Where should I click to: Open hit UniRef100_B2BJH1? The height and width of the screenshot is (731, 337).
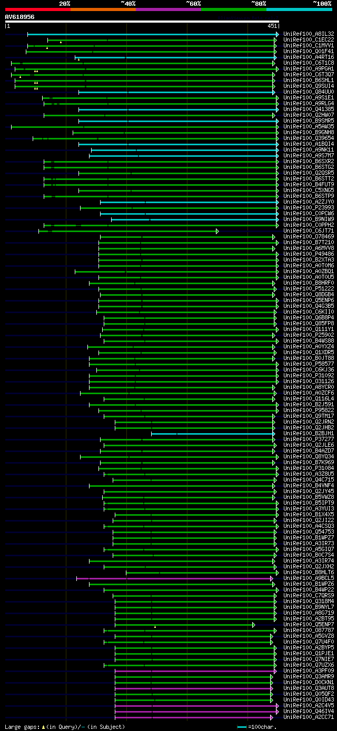coord(309,434)
